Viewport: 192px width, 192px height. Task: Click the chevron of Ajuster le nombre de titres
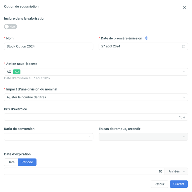(184, 97)
